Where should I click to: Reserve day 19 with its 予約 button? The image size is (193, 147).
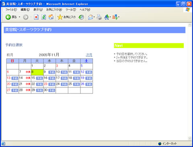89,78
